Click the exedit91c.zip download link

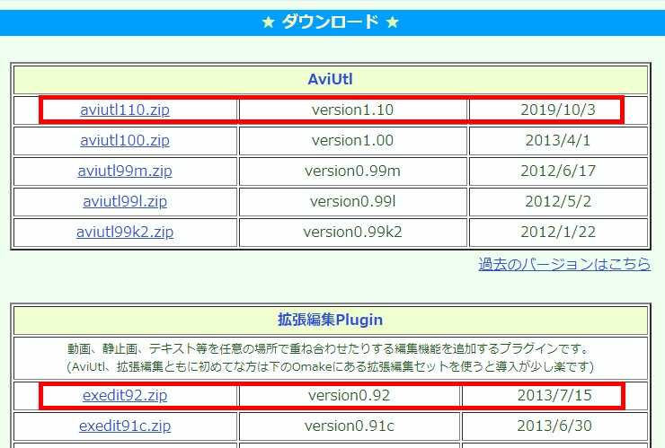125,426
